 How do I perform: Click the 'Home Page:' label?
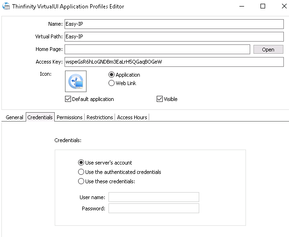pyautogui.click(x=49, y=49)
